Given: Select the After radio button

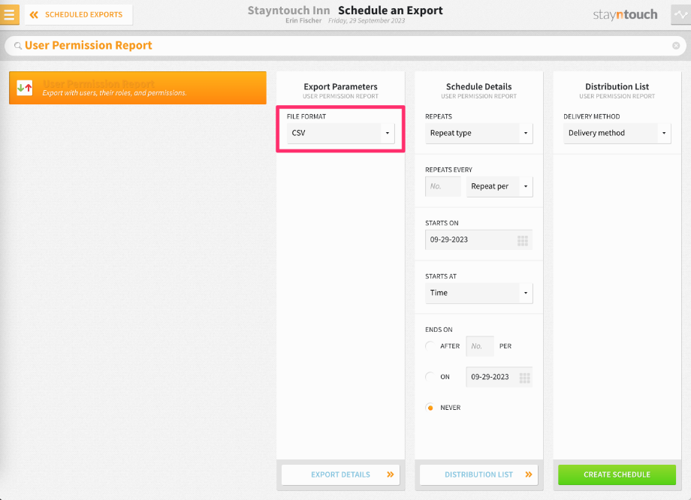Looking at the screenshot, I should pos(430,346).
